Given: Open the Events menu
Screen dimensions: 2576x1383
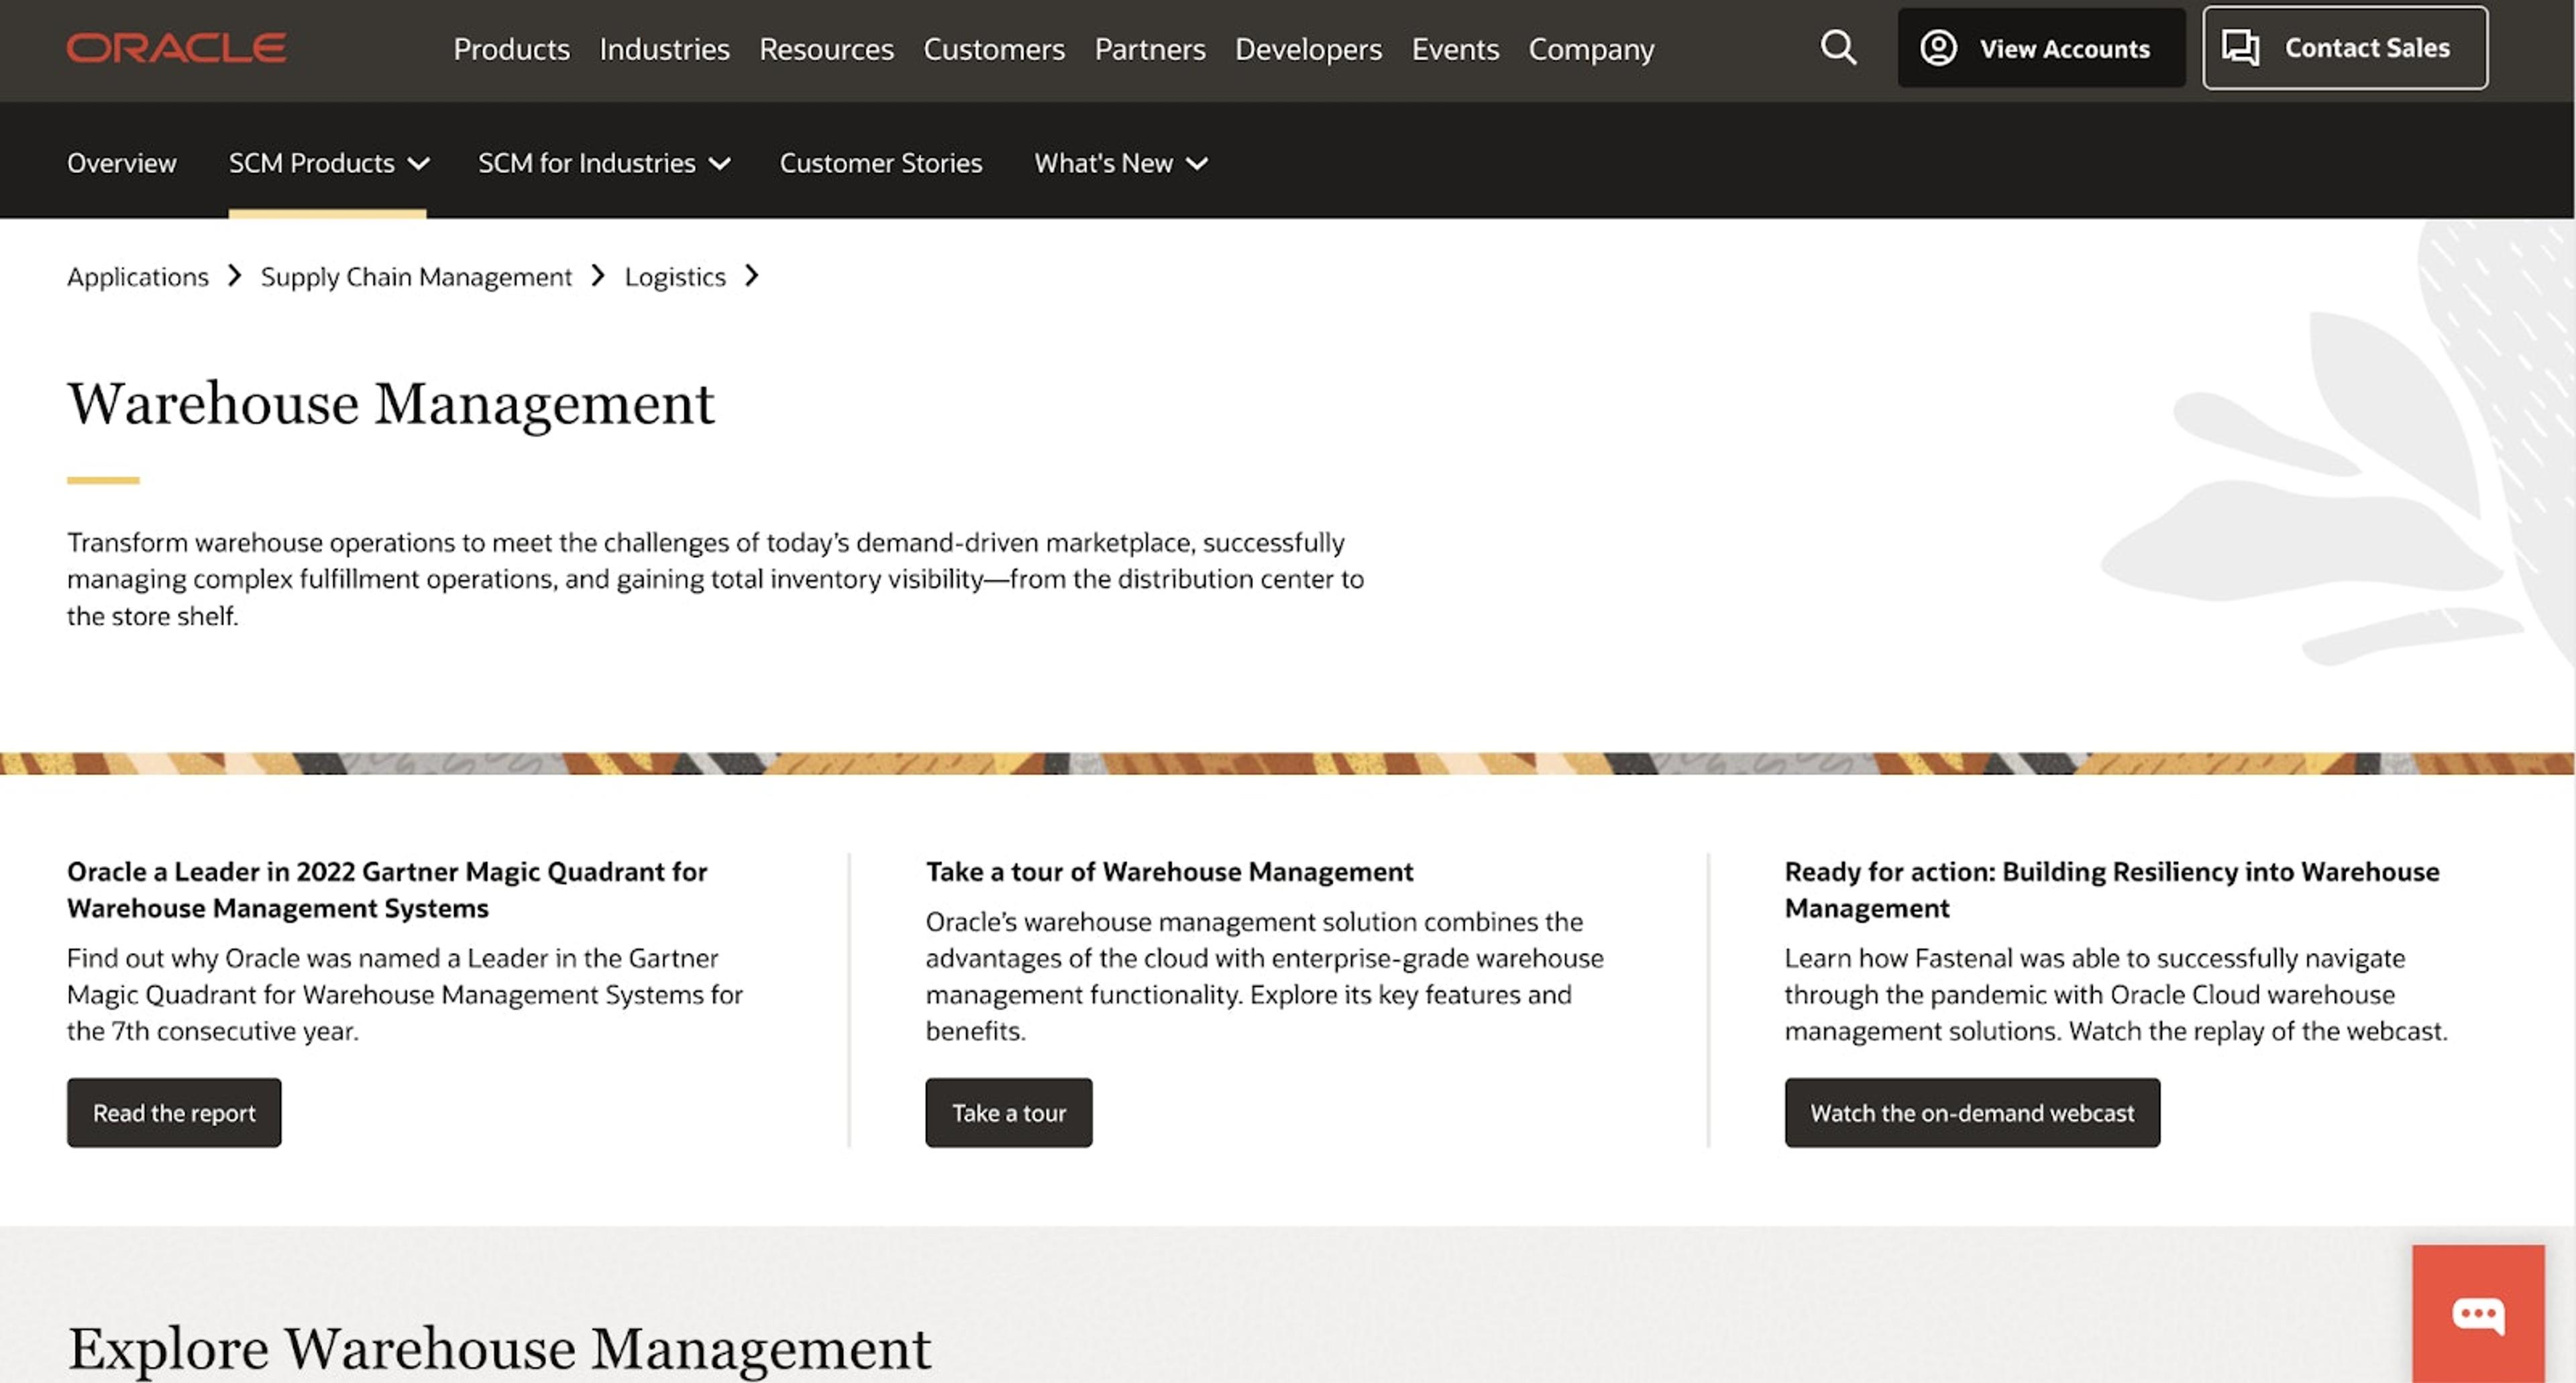Looking at the screenshot, I should (x=1455, y=49).
